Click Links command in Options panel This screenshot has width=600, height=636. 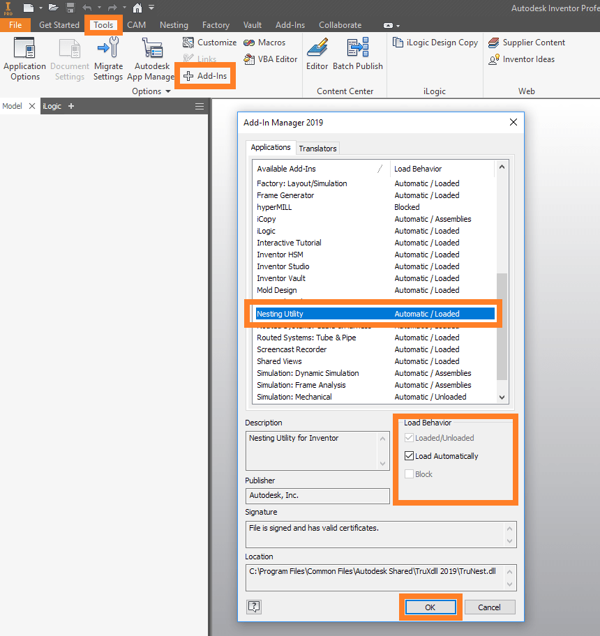[200, 59]
